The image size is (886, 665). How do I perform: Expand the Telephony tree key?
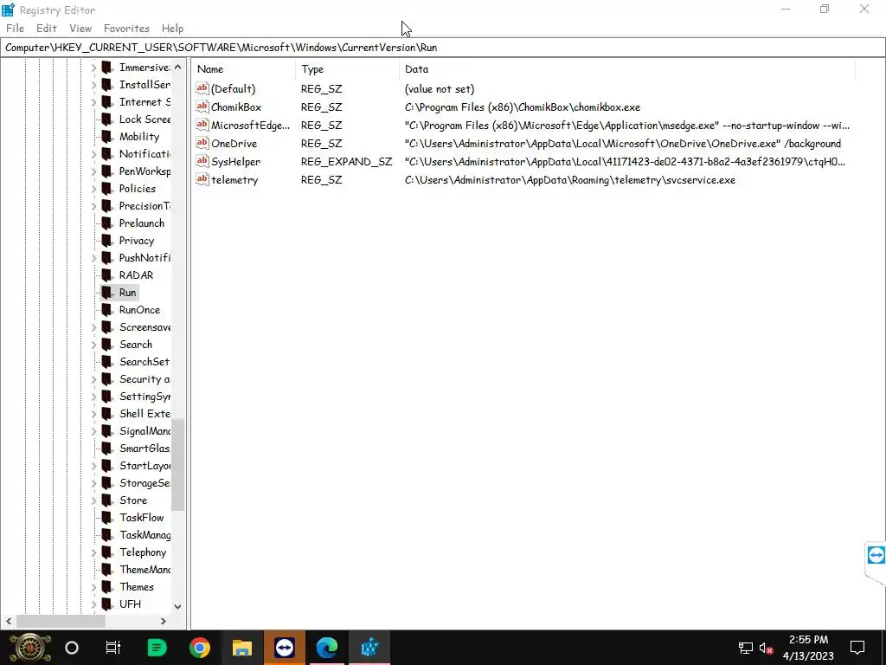tap(93, 552)
